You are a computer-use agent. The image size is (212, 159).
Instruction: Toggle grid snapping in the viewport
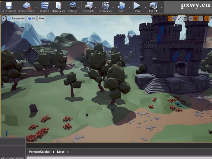click(x=195, y=19)
